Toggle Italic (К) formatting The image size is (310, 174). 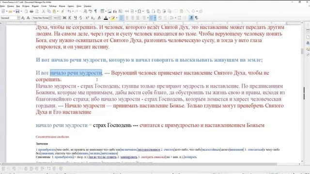pyautogui.click(x=70, y=18)
